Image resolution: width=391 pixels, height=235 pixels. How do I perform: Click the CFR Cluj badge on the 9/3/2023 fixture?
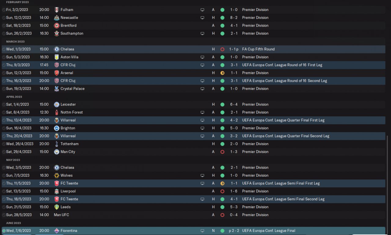(57, 65)
